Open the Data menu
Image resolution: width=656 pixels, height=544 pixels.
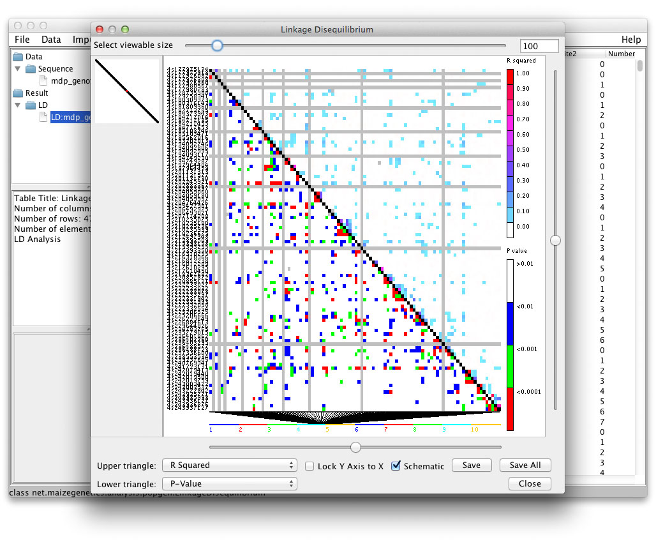(51, 40)
